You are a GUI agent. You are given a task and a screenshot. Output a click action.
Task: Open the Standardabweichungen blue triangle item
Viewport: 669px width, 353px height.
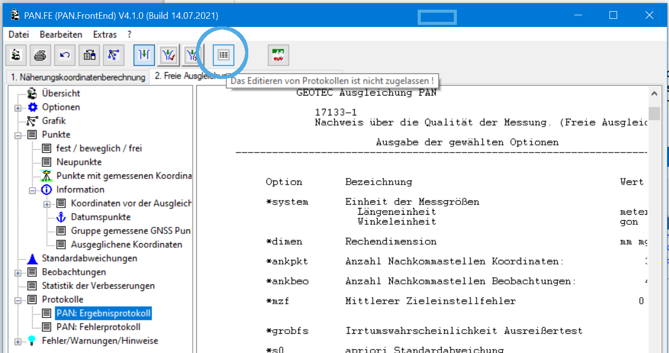click(90, 258)
